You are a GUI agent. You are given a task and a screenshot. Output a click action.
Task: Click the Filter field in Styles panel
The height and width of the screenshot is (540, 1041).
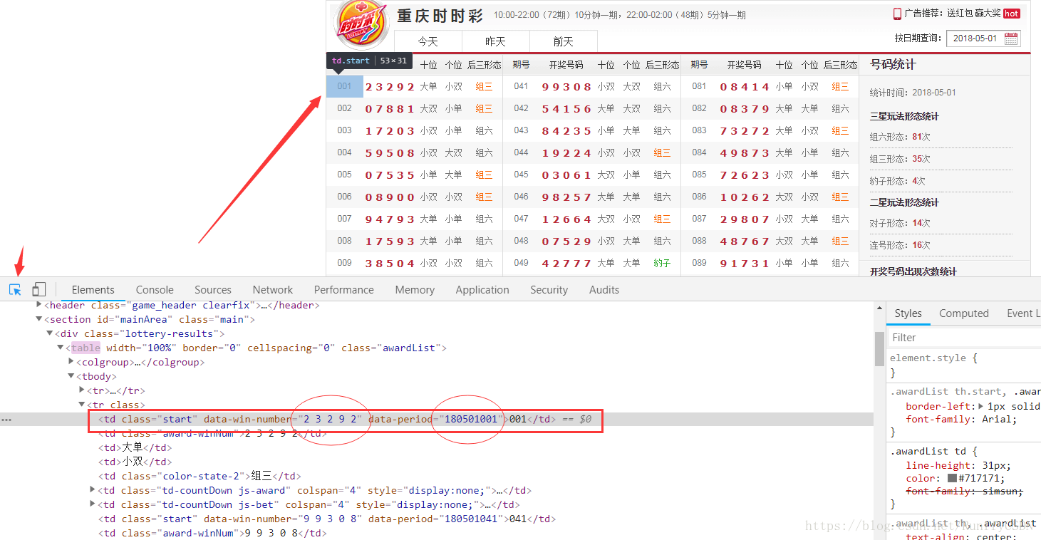click(926, 336)
